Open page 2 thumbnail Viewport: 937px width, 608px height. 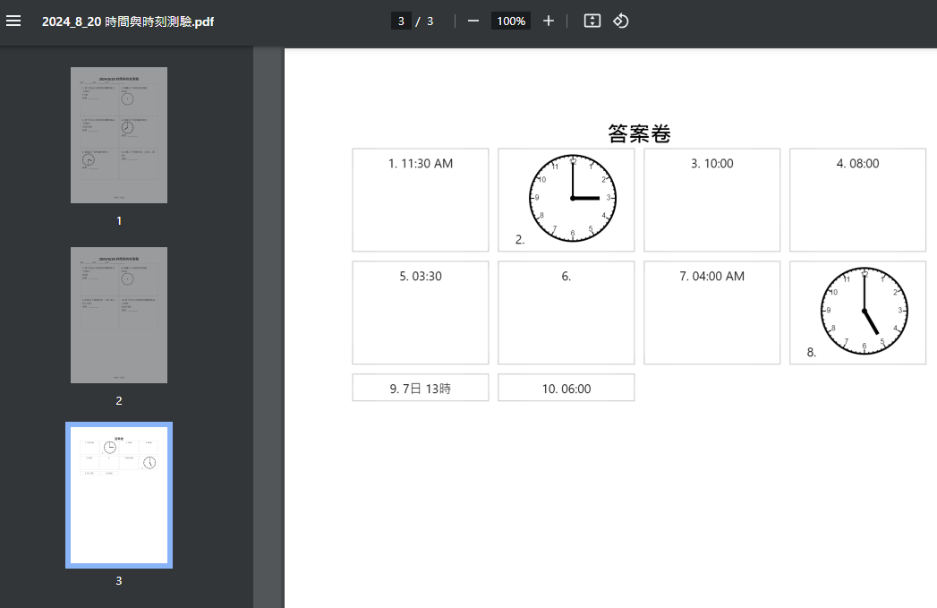tap(119, 315)
